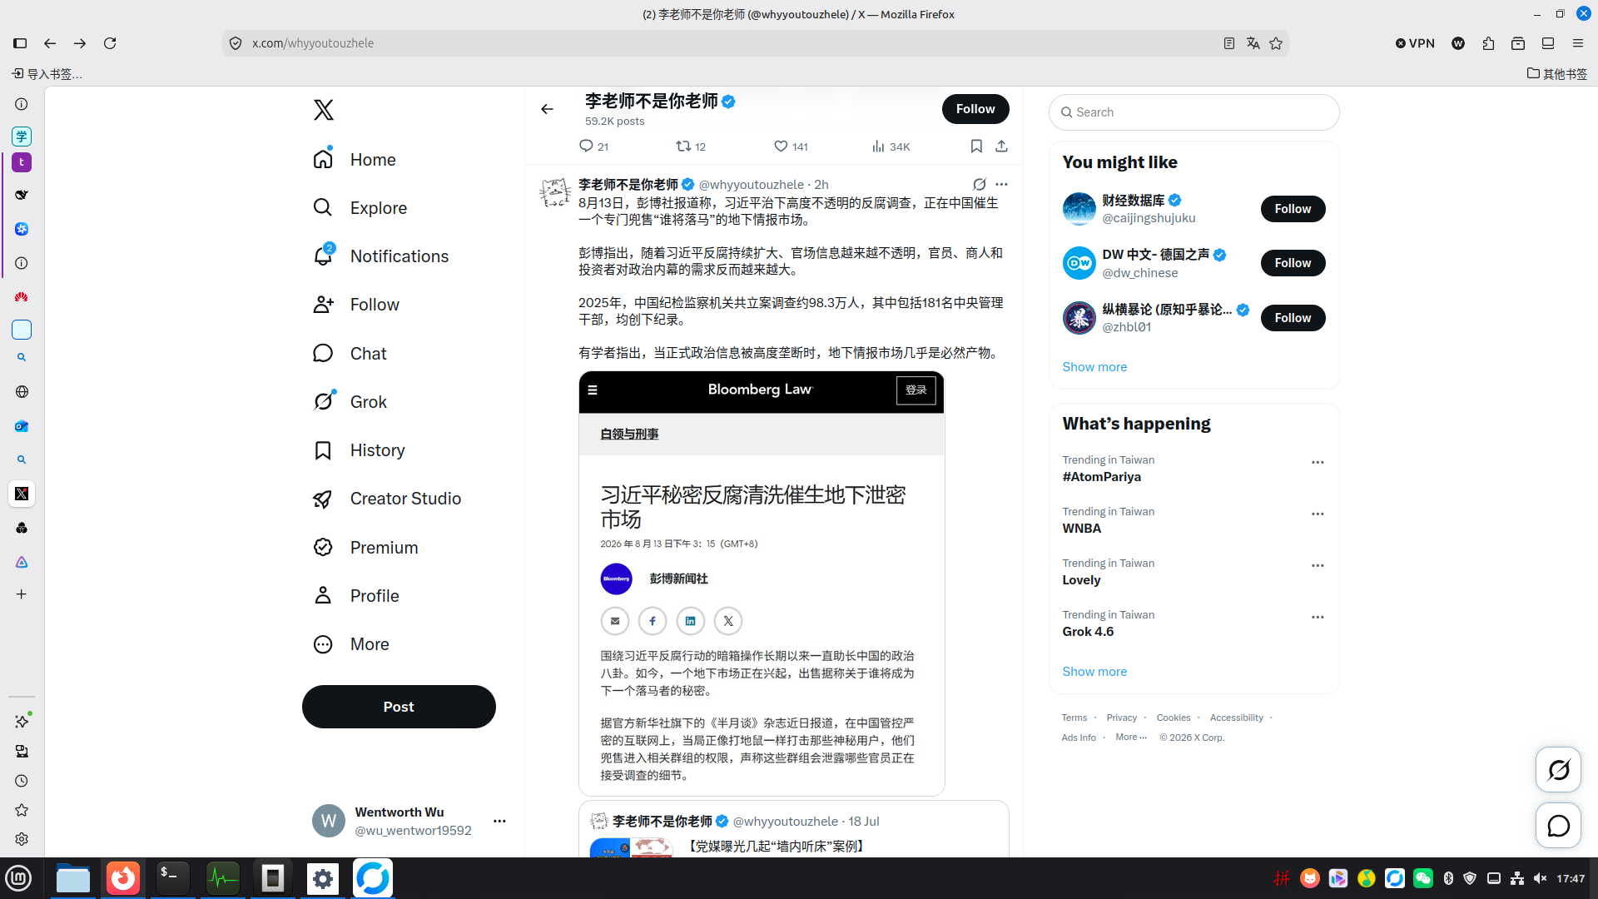Open options for Grok 4.6 trend

click(1318, 617)
